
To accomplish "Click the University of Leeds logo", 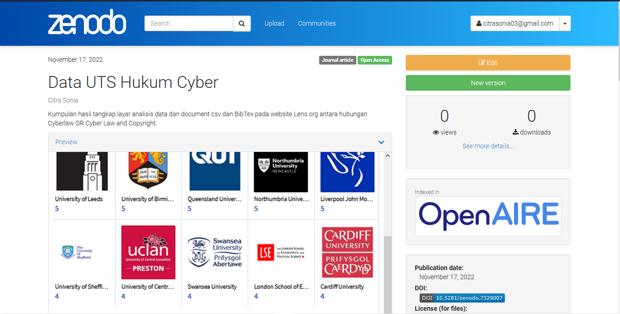I will tap(82, 172).
